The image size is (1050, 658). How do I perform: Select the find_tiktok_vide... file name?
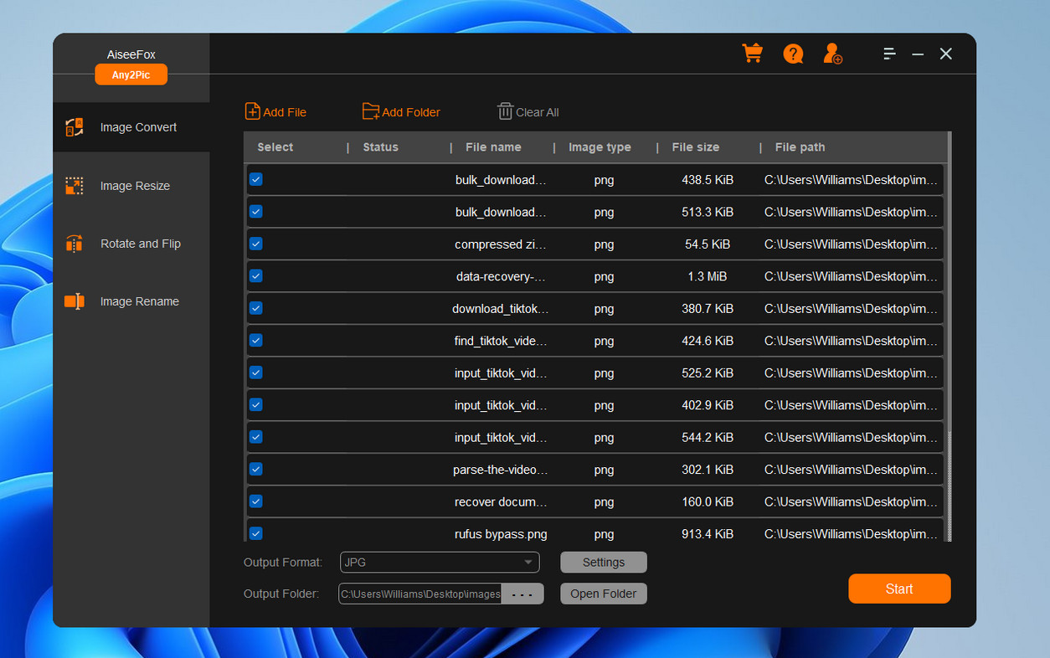501,341
